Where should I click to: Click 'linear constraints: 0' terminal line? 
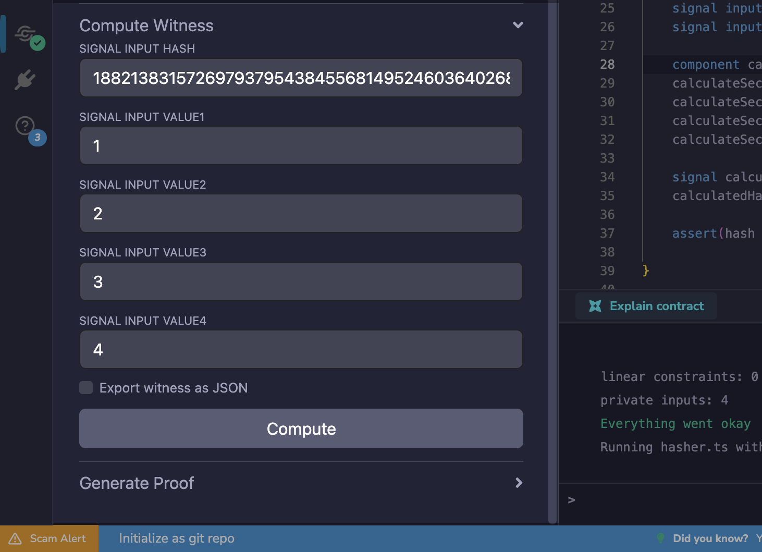[679, 376]
